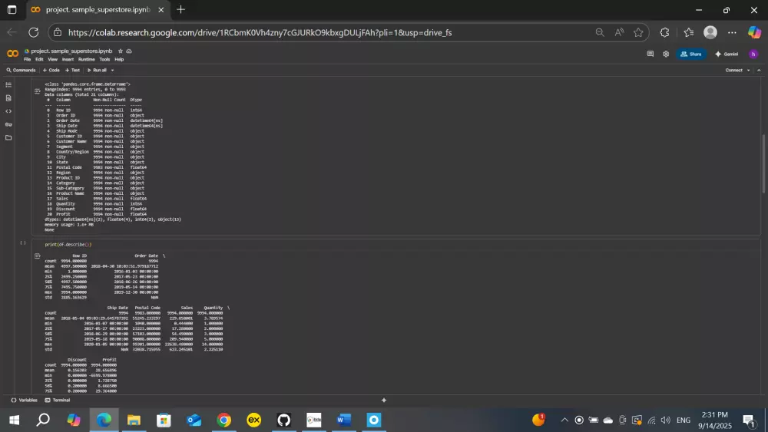The height and width of the screenshot is (432, 768).
Task: Open the Commands palette
Action: click(x=21, y=70)
